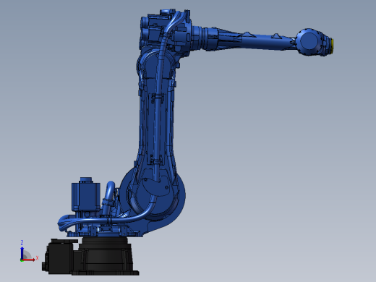Select the large circular shoulder joint disk
Viewport: 376px width, 282px height.
153,193
